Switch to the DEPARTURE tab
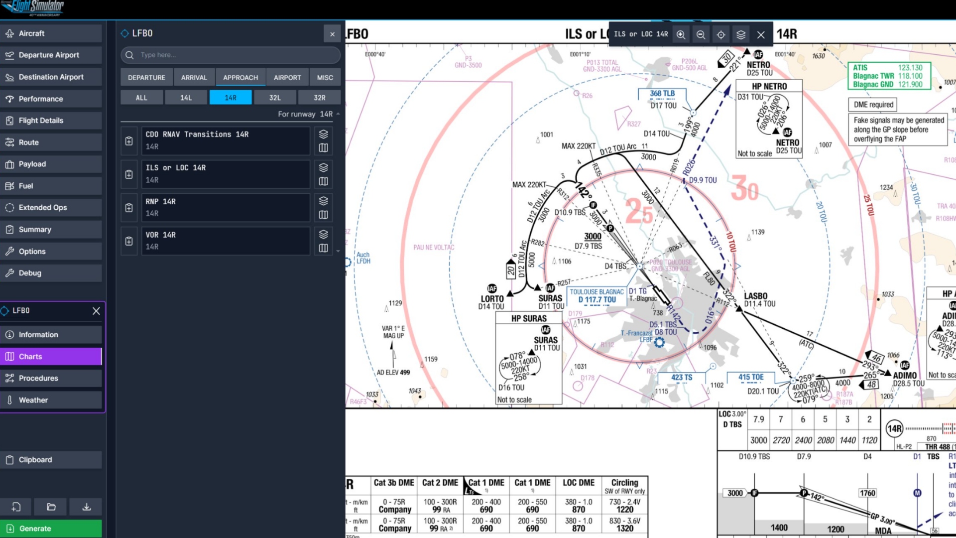The image size is (956, 538). (146, 78)
